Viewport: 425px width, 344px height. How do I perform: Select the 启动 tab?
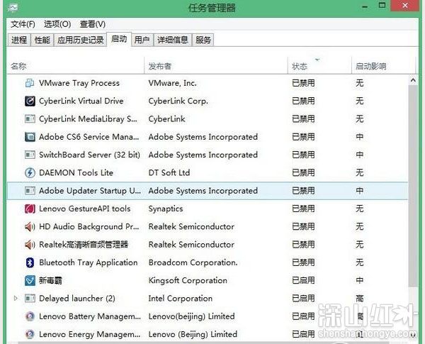pyautogui.click(x=119, y=39)
